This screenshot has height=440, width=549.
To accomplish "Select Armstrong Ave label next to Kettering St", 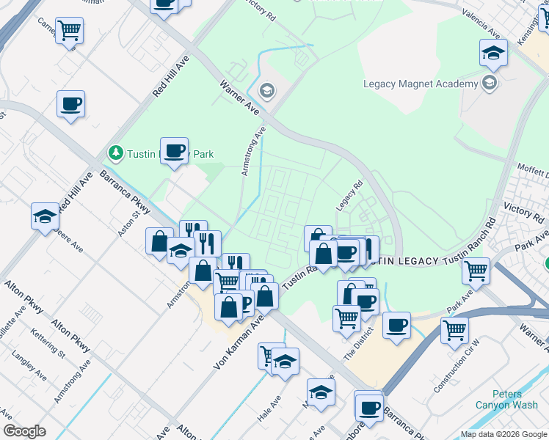I will click(72, 381).
